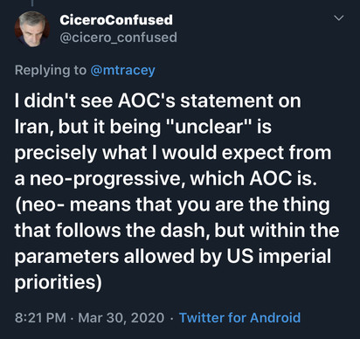Click the phrase "US imperial" in the tweet
The height and width of the screenshot is (339, 360).
tap(279, 256)
